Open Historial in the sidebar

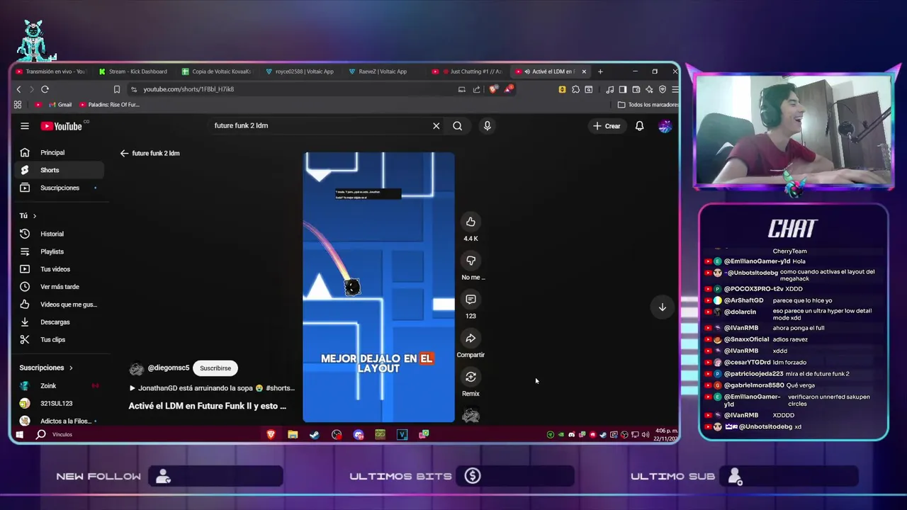(59, 234)
